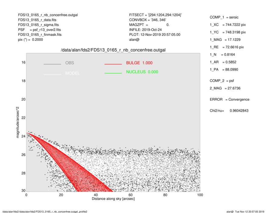Select the NUCLEUS 0.000 legend label
The width and height of the screenshot is (267, 213).
pyautogui.click(x=142, y=72)
